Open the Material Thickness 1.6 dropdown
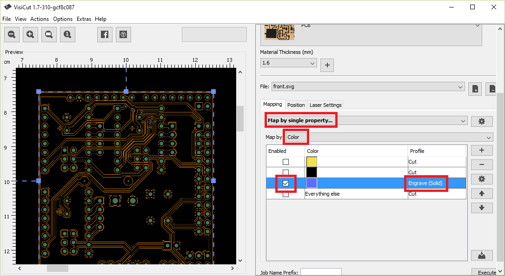The image size is (505, 276). click(x=289, y=63)
